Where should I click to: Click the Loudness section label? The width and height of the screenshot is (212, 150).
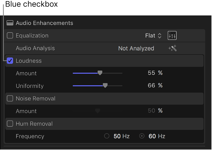(29, 61)
